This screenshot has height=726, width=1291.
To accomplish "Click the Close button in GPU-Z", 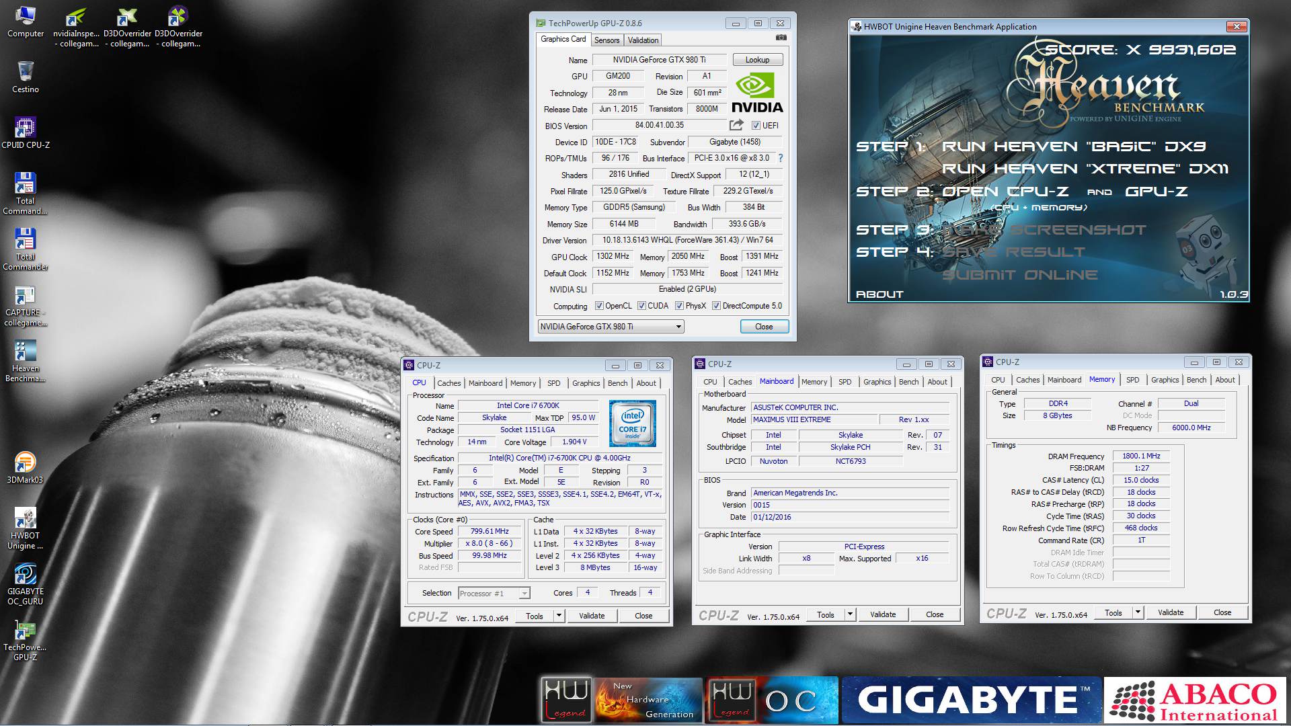I will click(x=764, y=327).
